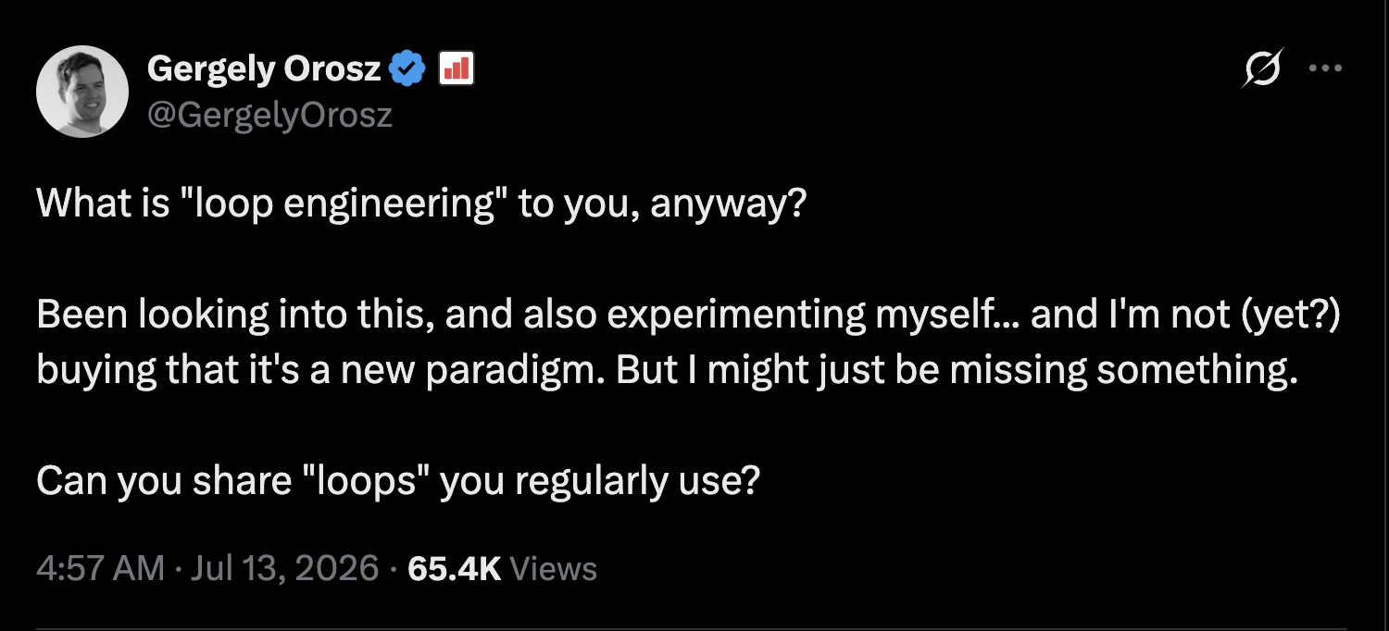Click the Gergely Orosz display name
Viewport: 1389px width, 631px height.
pos(264,68)
